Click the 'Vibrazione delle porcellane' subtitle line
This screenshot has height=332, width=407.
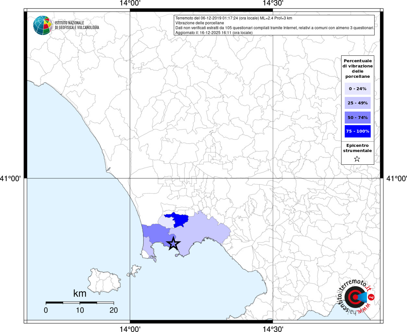coord(200,23)
